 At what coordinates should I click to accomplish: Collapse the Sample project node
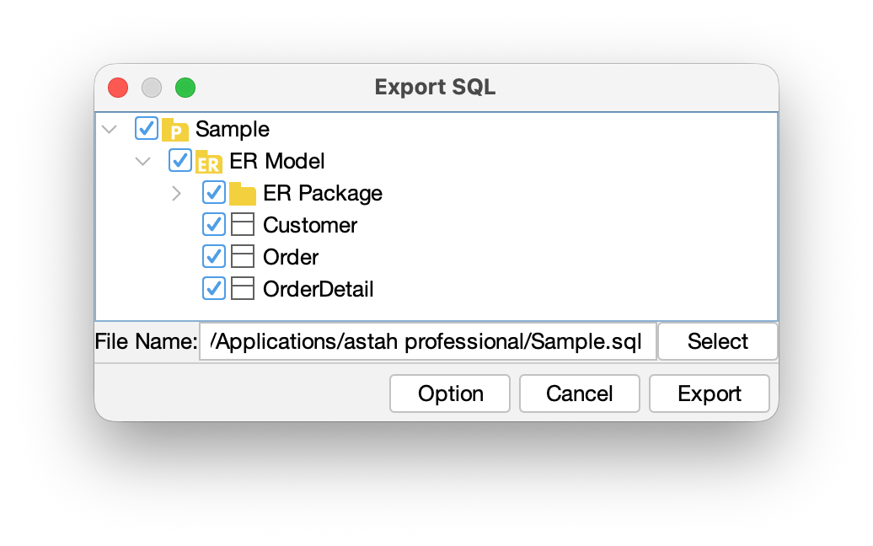click(110, 129)
